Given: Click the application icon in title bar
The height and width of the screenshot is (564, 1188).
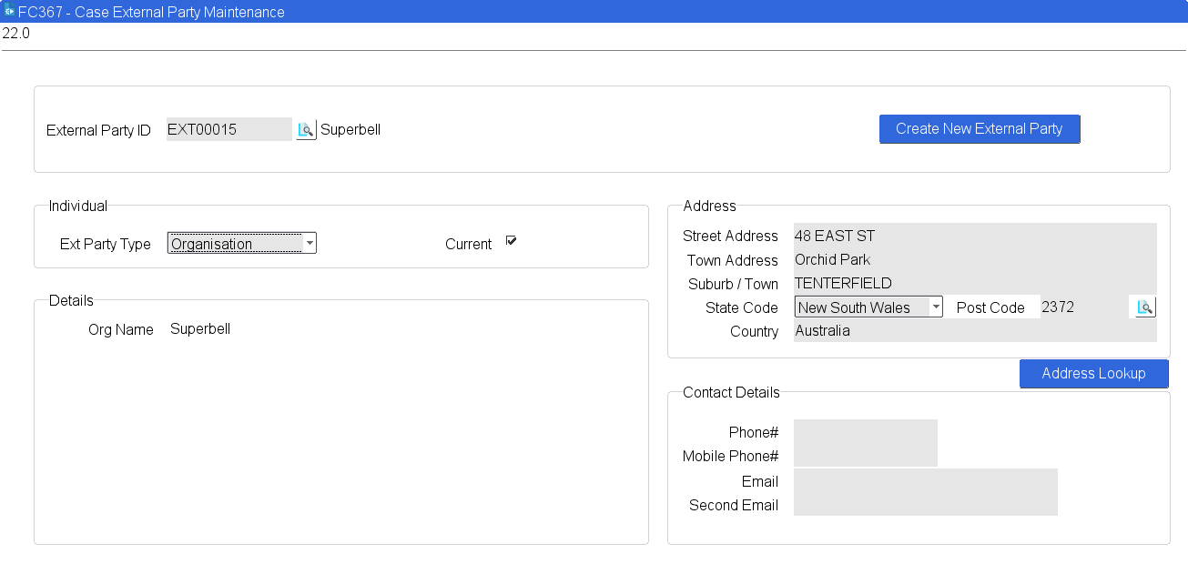Looking at the screenshot, I should pos(9,12).
